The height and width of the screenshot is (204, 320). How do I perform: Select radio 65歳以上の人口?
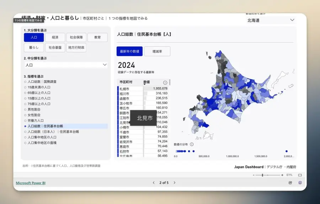37,93
